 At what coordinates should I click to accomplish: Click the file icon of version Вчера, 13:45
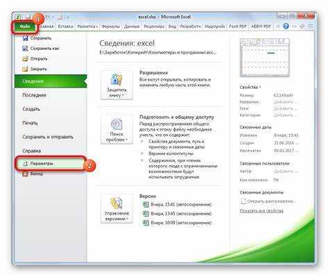click(x=146, y=214)
